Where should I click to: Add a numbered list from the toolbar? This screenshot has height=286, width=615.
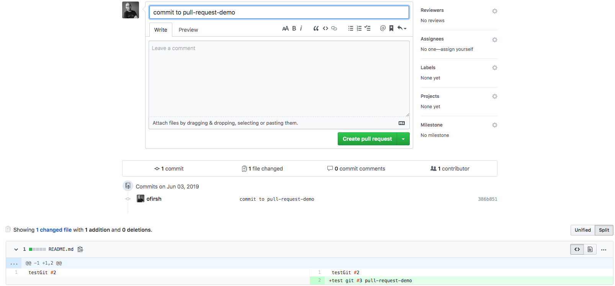(x=359, y=28)
